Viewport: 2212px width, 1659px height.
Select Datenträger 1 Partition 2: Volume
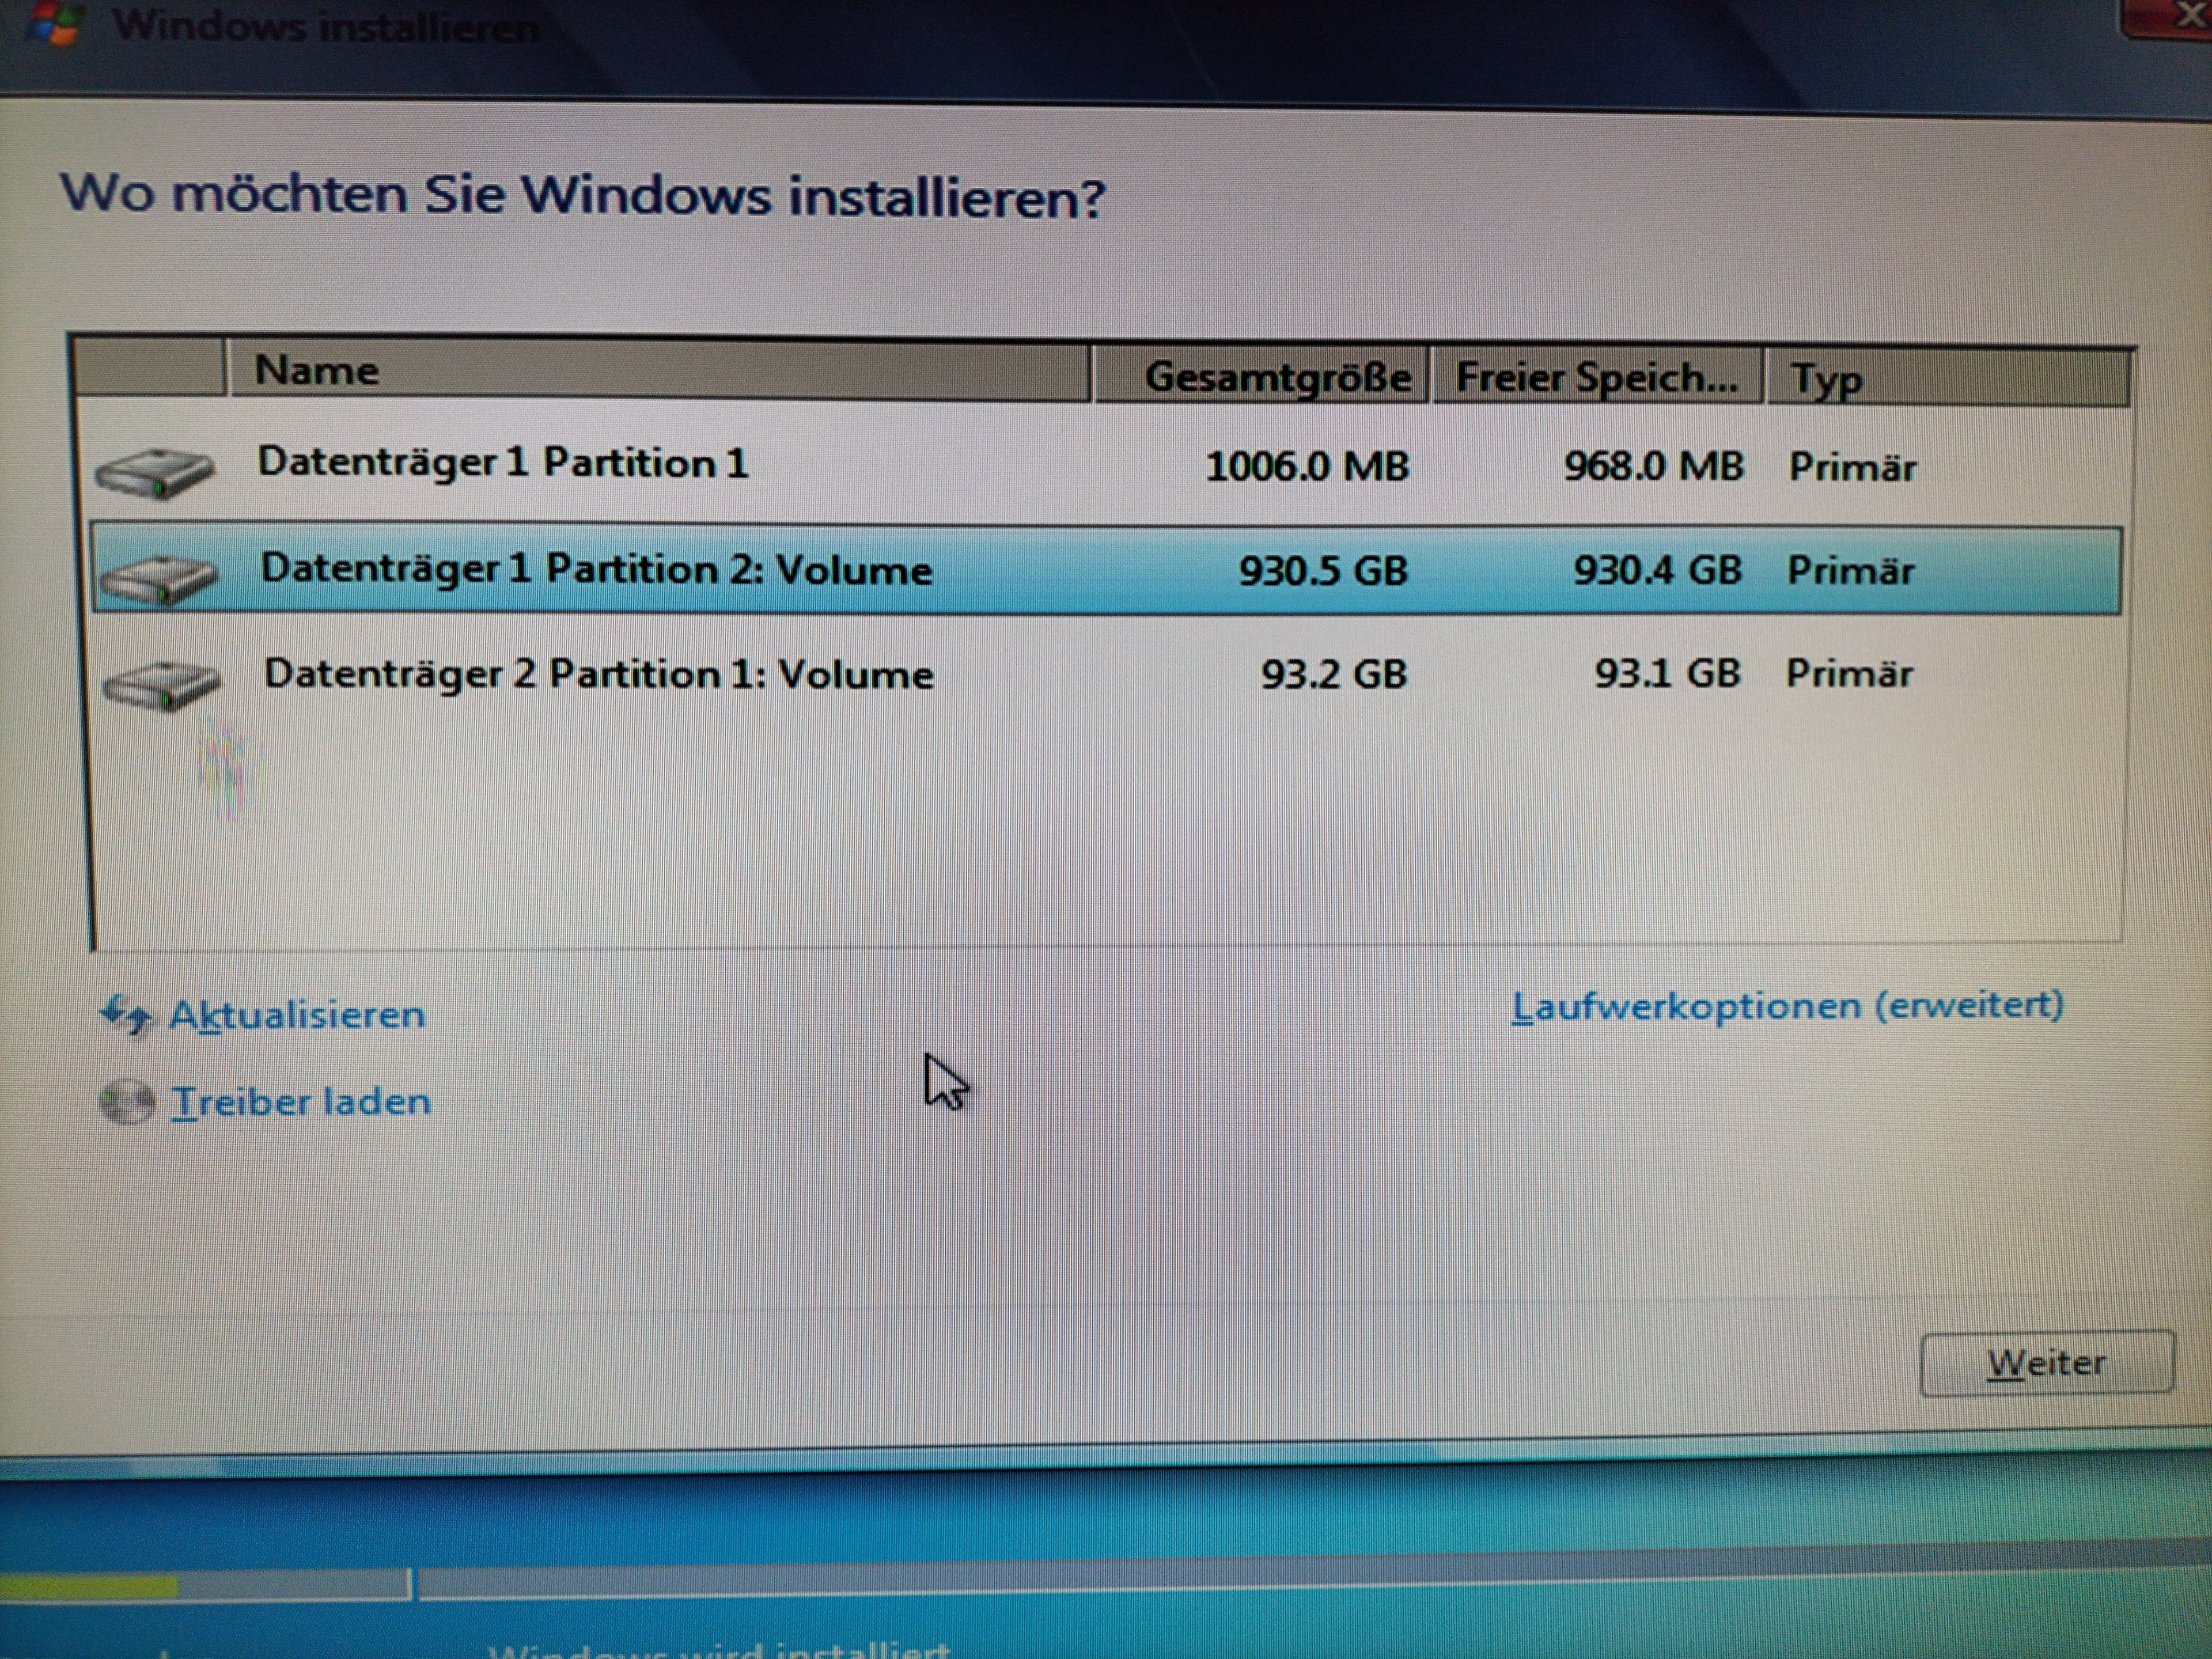pos(596,570)
